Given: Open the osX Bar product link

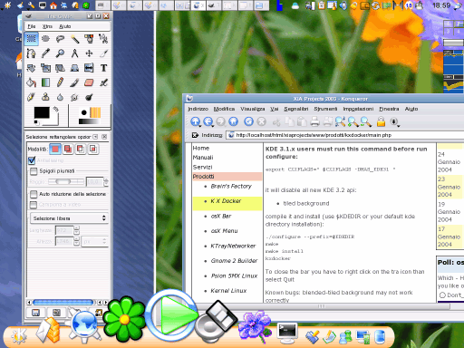Looking at the screenshot, I should click(221, 216).
